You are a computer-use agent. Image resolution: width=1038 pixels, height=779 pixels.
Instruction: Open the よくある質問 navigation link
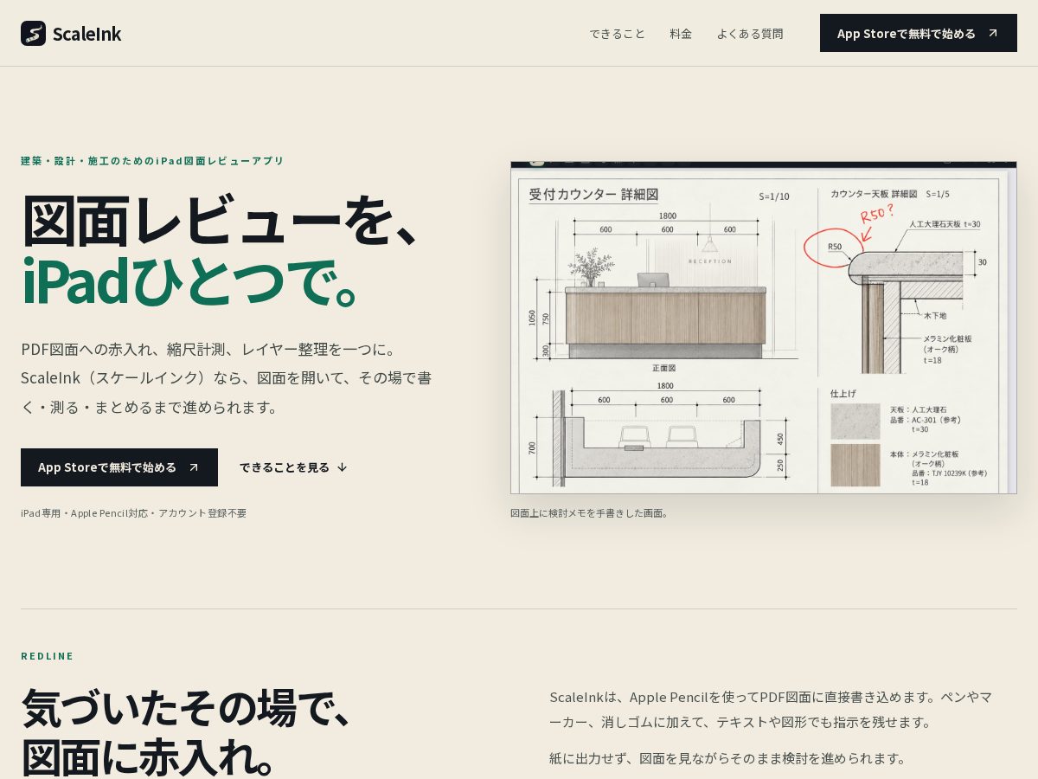tap(750, 34)
